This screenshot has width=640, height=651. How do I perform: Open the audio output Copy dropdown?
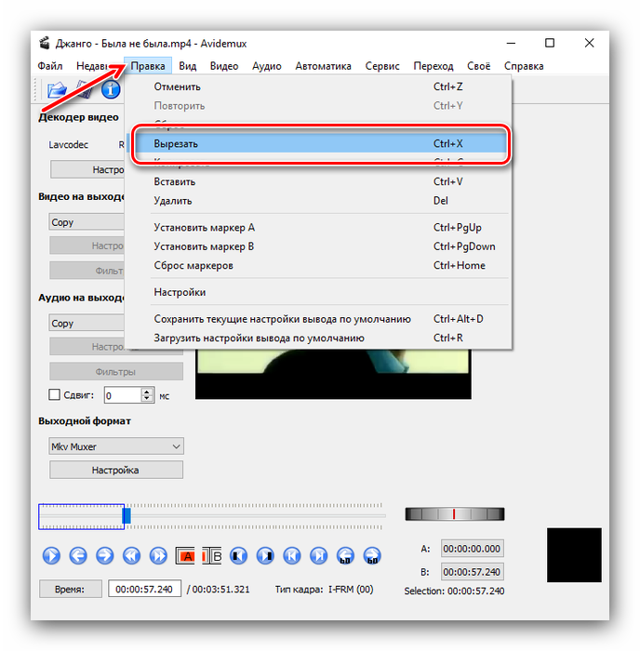click(87, 323)
